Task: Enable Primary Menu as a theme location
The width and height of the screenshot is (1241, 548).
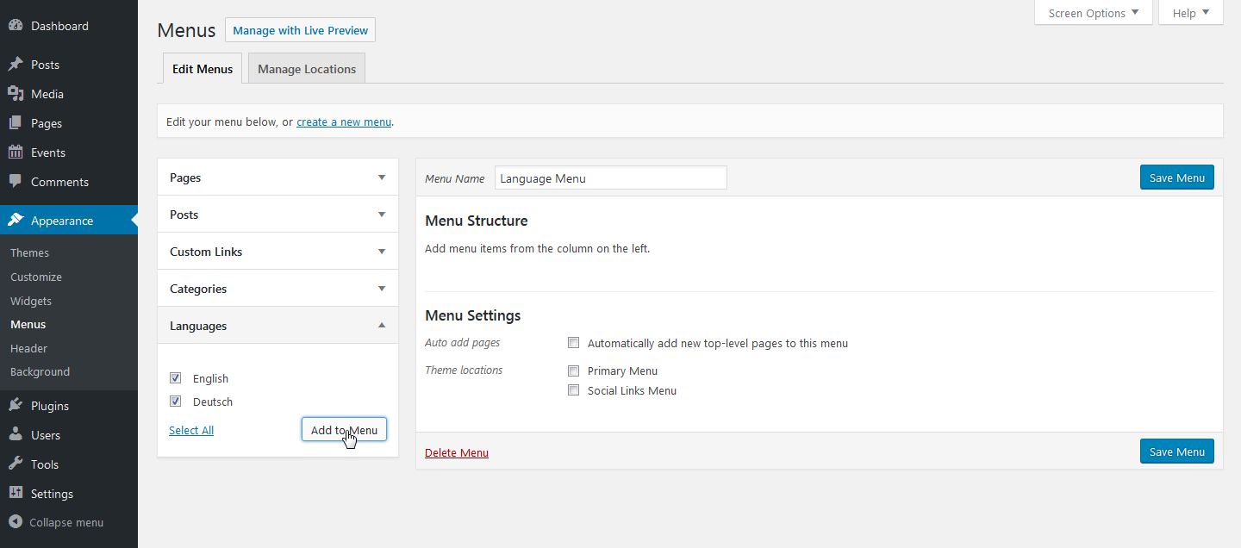Action: 574,371
